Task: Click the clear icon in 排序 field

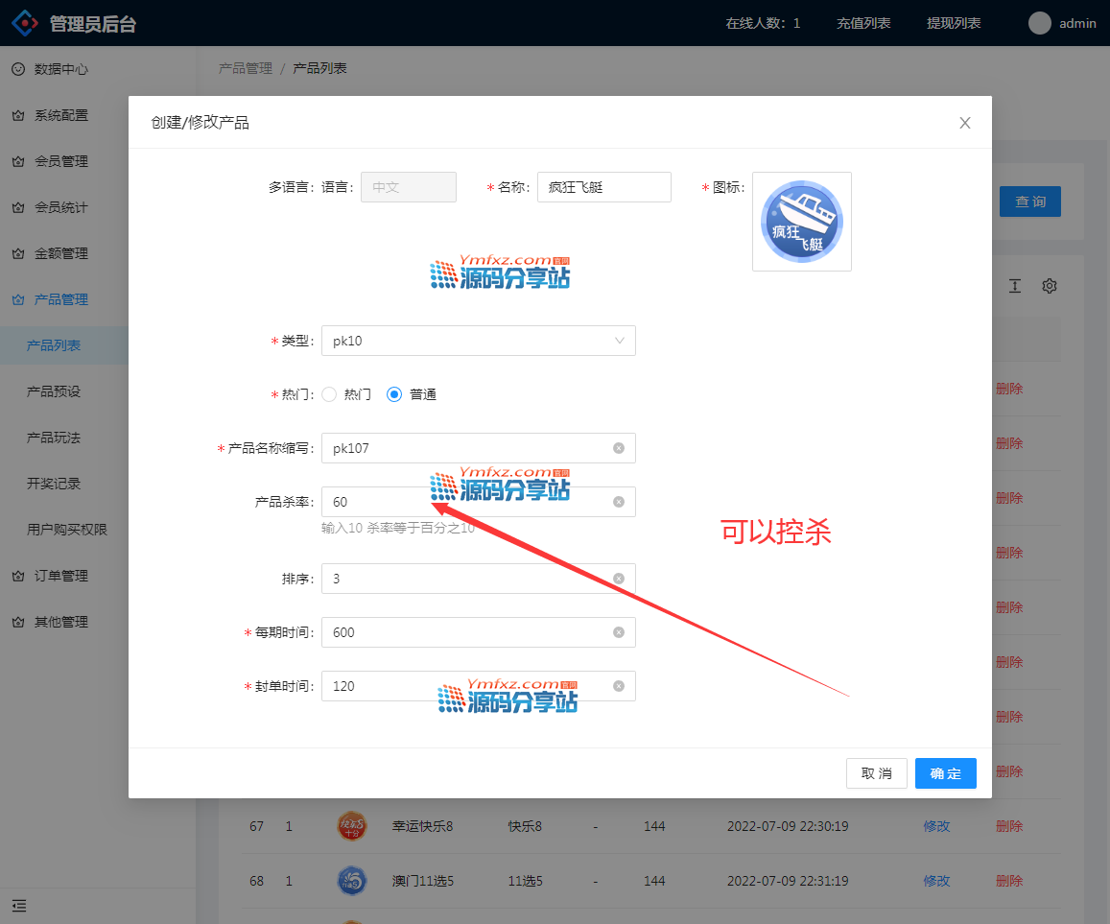Action: (x=619, y=579)
